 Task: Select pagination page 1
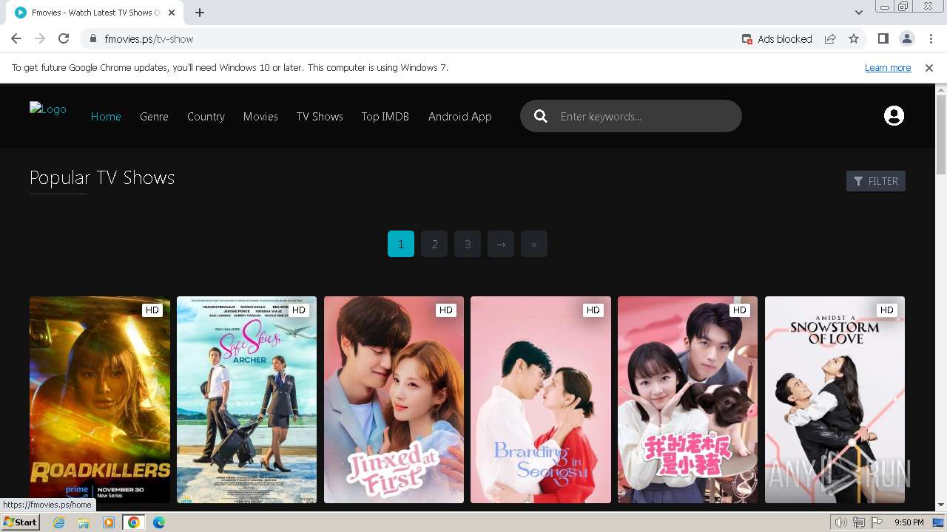coord(401,244)
